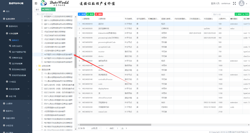Select the processingModeCode row
The width and height of the screenshot is (250, 133).
click(163, 42)
